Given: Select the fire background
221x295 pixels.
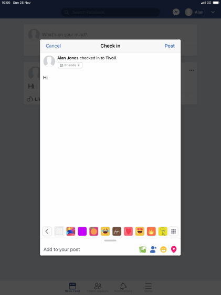Looking at the screenshot, I should 151,231.
